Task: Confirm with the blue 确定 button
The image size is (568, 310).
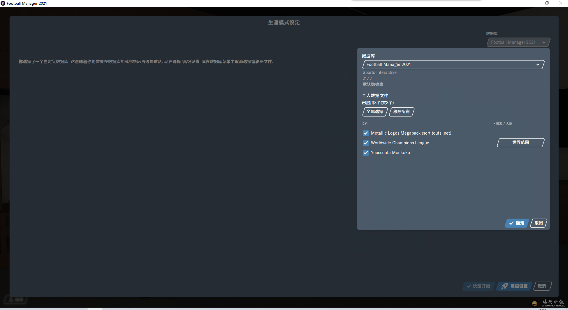Action: click(x=517, y=223)
